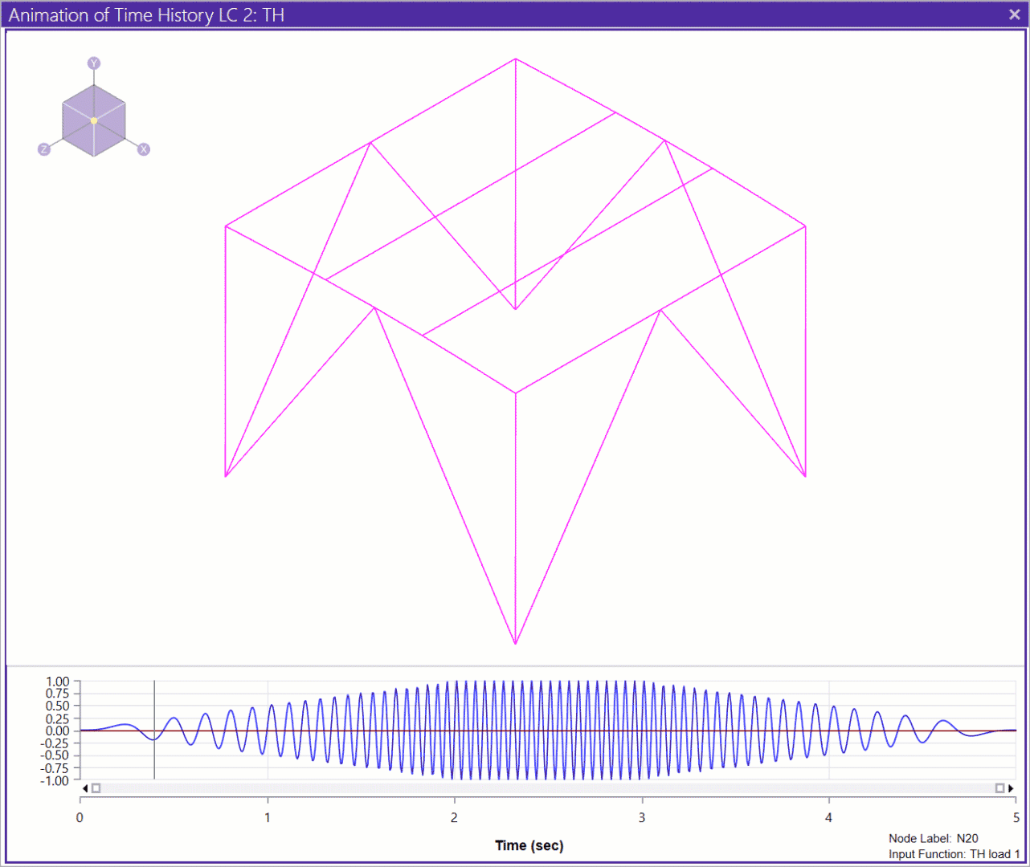
Task: Click the X axis handle on view cube
Action: point(144,149)
